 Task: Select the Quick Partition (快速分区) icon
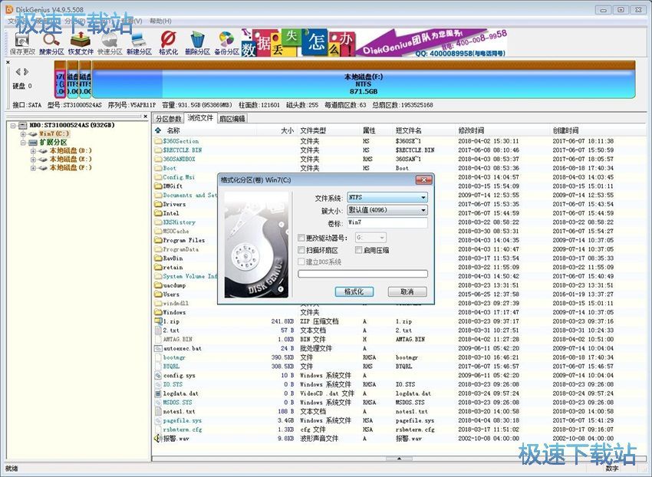[110, 44]
